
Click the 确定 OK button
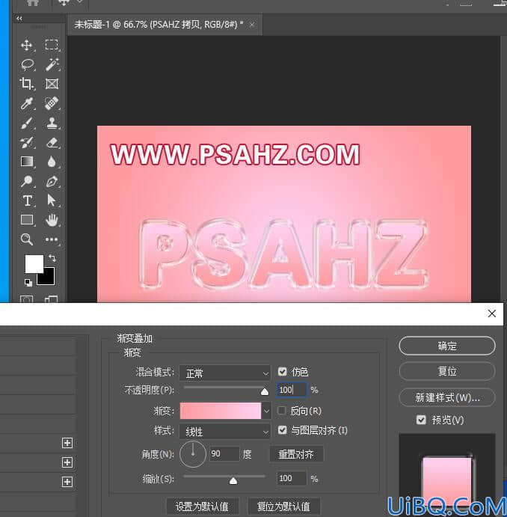click(447, 346)
